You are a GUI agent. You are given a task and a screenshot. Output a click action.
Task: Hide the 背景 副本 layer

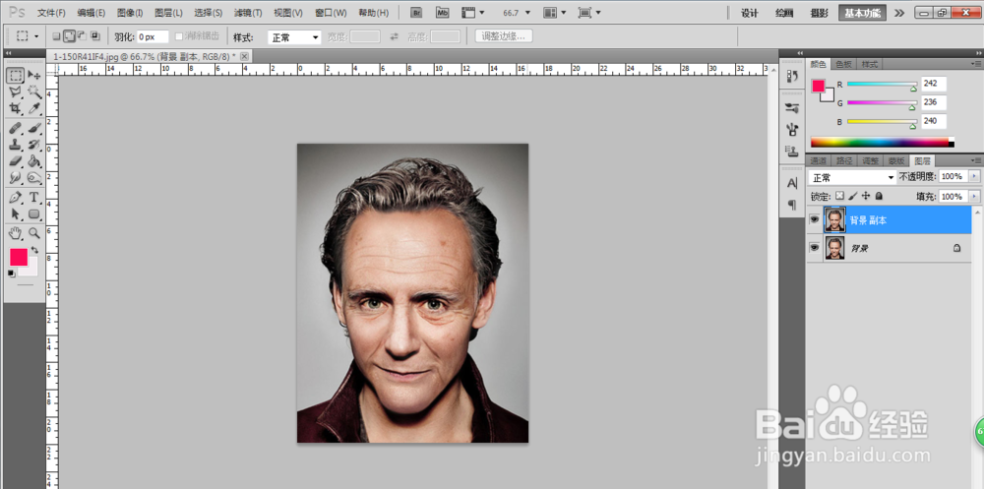(x=814, y=219)
